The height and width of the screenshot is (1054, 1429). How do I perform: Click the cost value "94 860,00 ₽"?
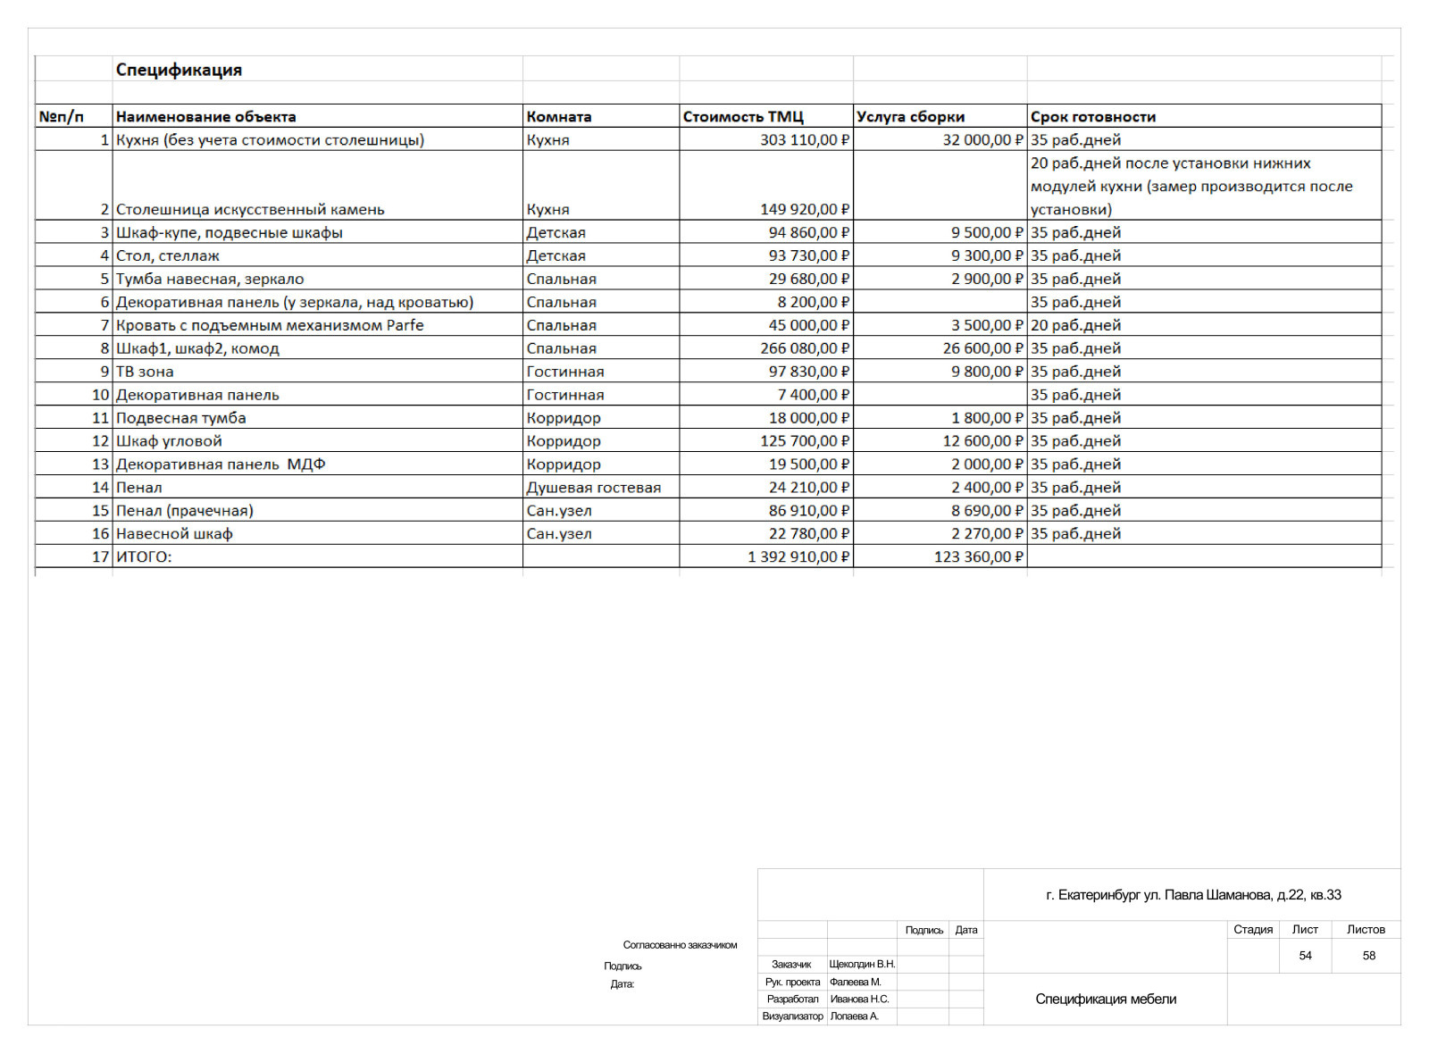809,232
